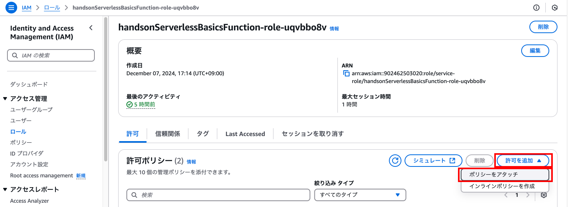Open the シミュレート policy simulator

433,161
